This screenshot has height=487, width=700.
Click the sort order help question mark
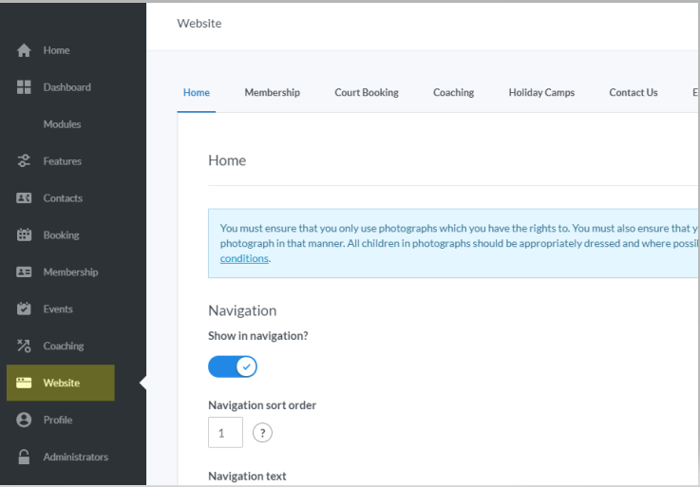[x=262, y=433]
